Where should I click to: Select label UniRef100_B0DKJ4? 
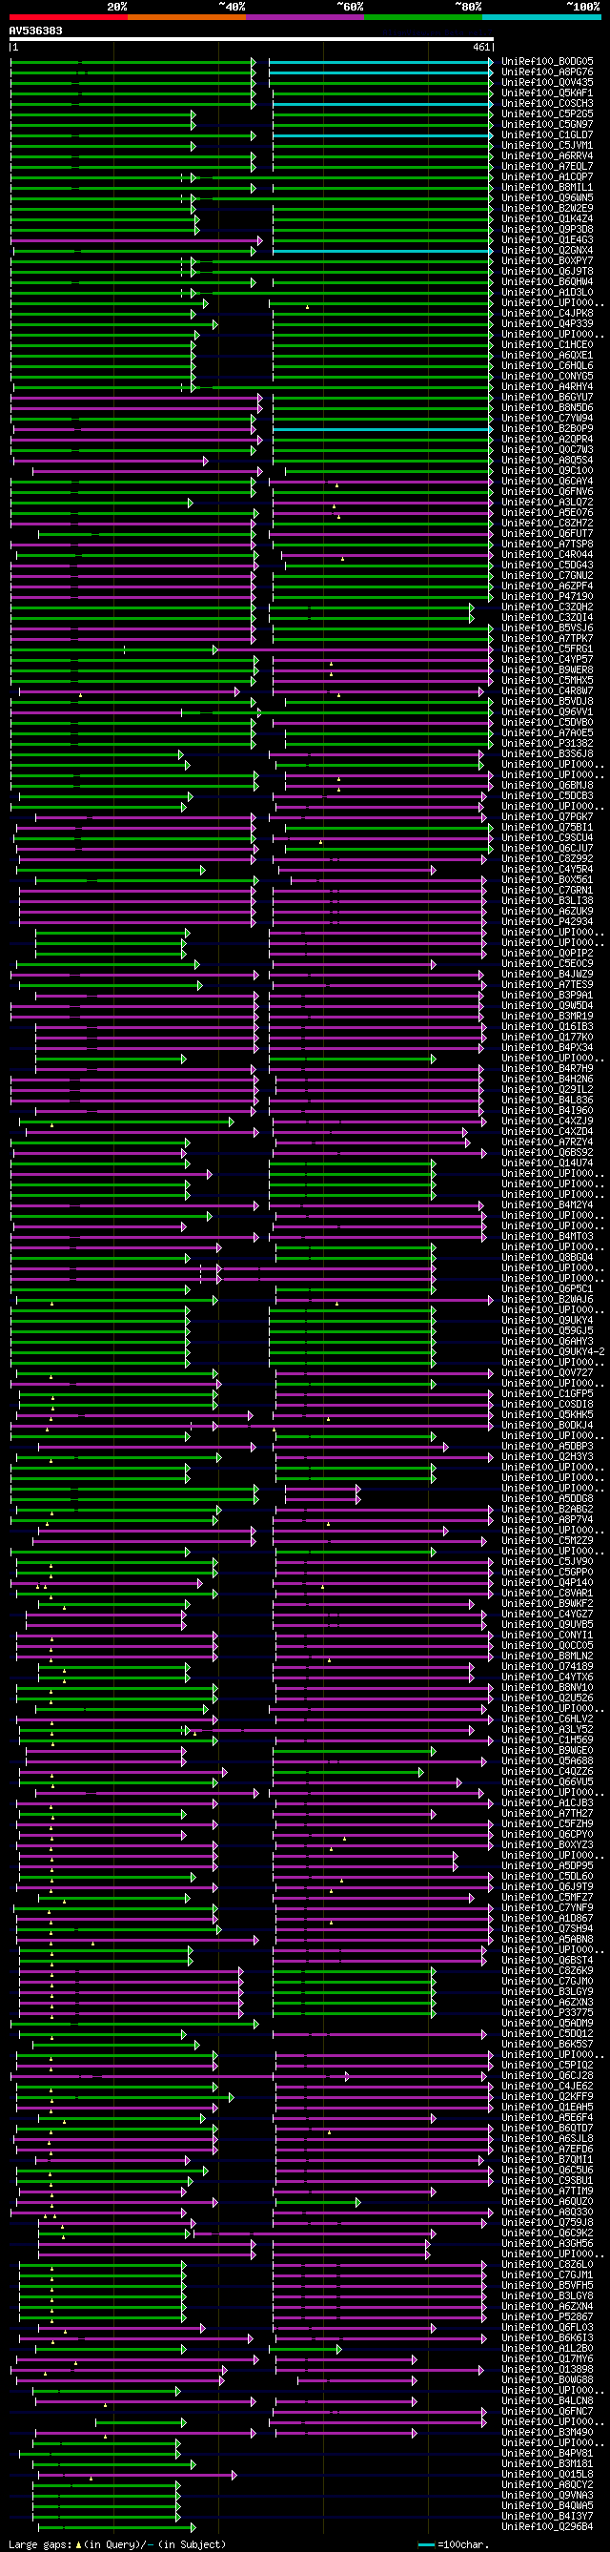[548, 1426]
